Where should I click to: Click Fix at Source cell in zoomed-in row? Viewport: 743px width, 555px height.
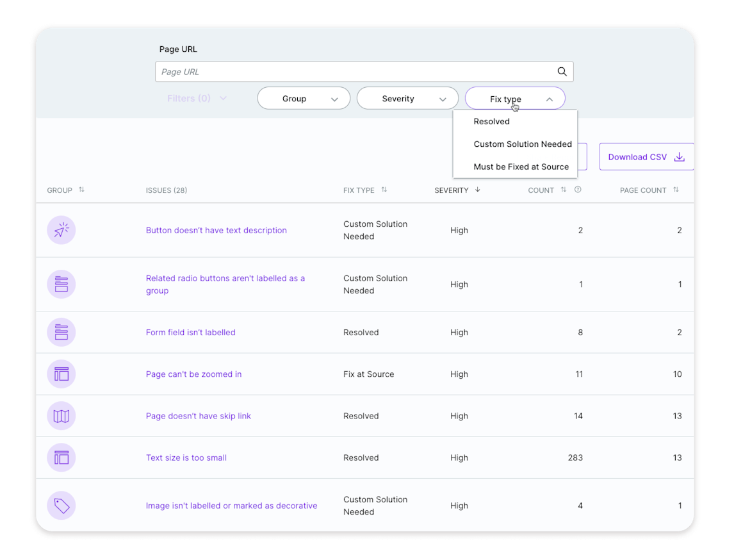point(369,374)
